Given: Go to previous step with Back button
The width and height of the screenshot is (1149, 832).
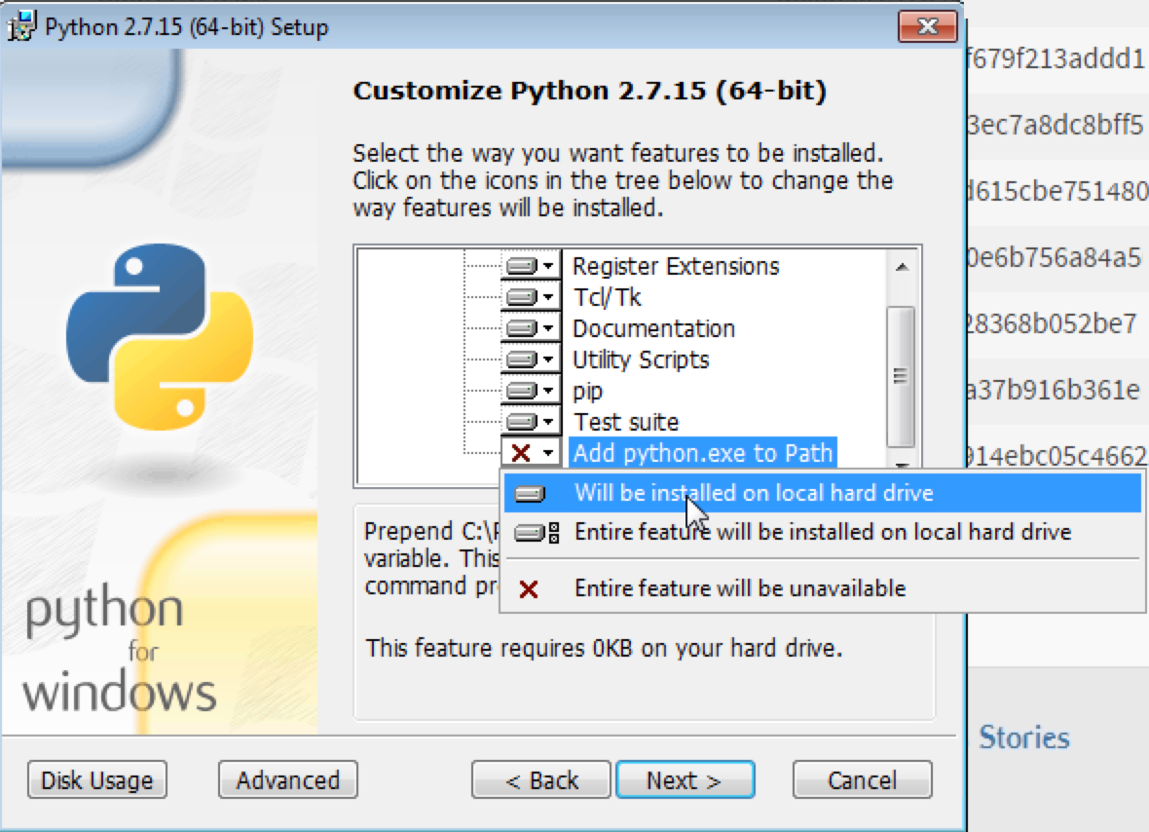Looking at the screenshot, I should click(x=541, y=780).
